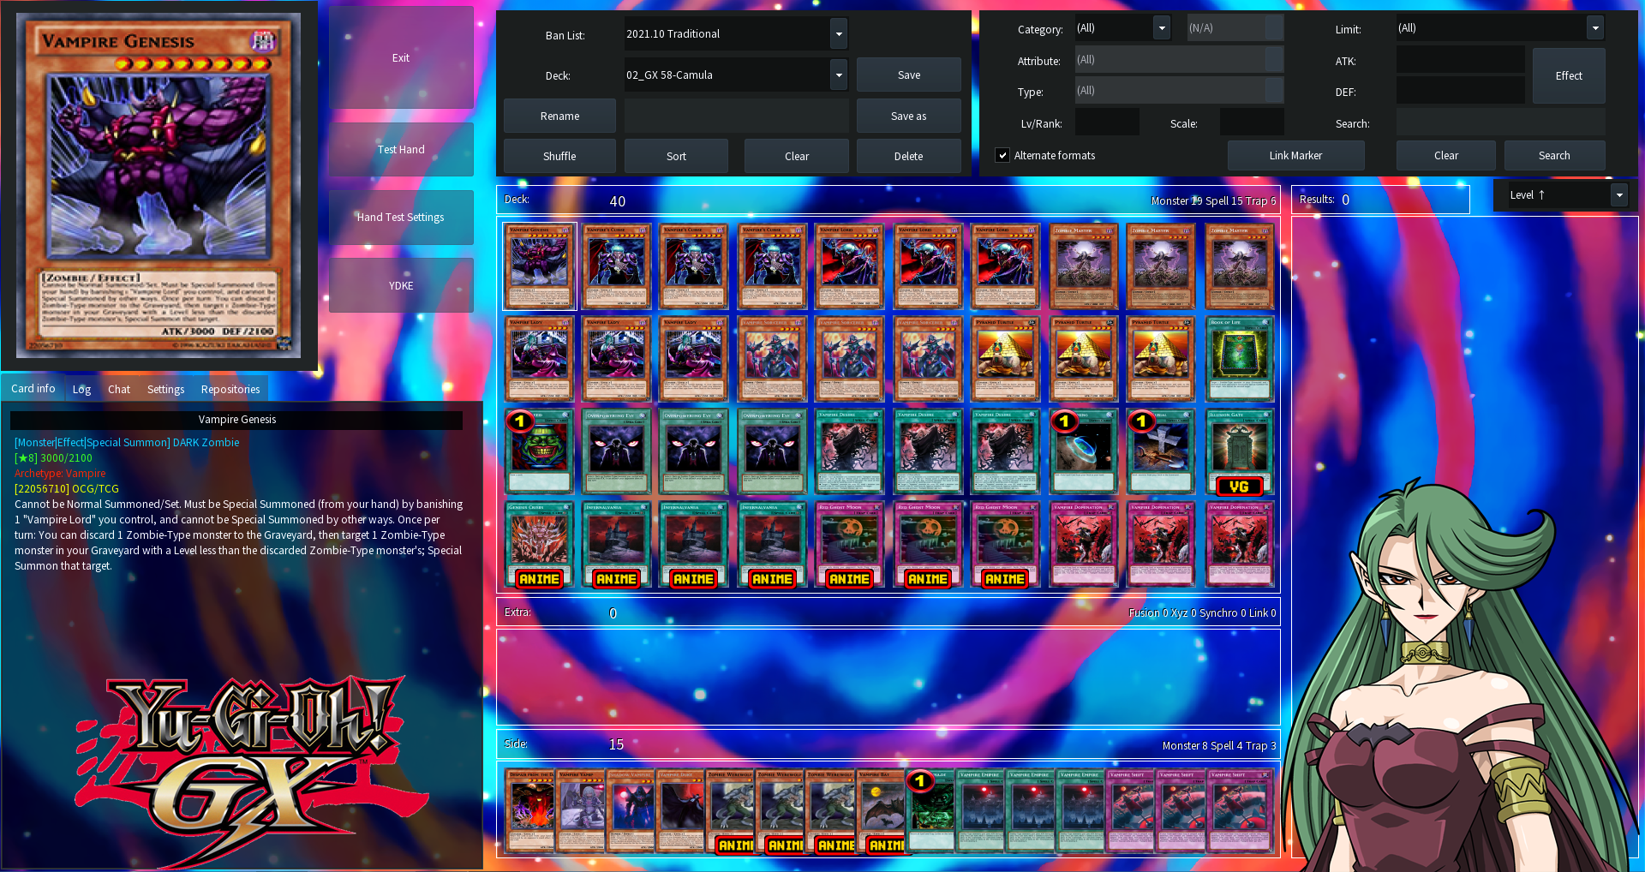1645x872 pixels.
Task: Shuffle the deck
Action: (x=559, y=157)
